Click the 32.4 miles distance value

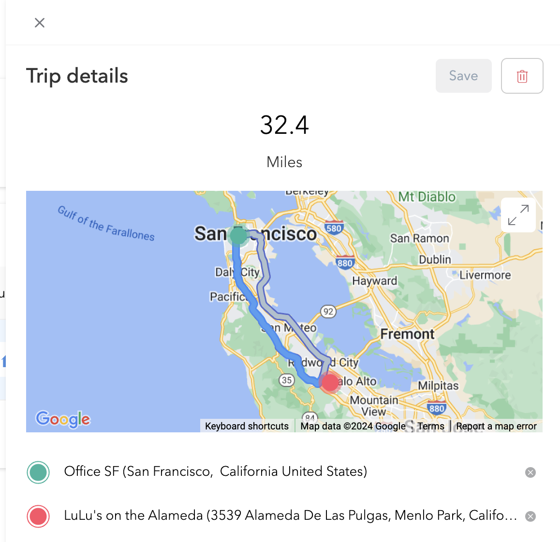[x=284, y=125]
